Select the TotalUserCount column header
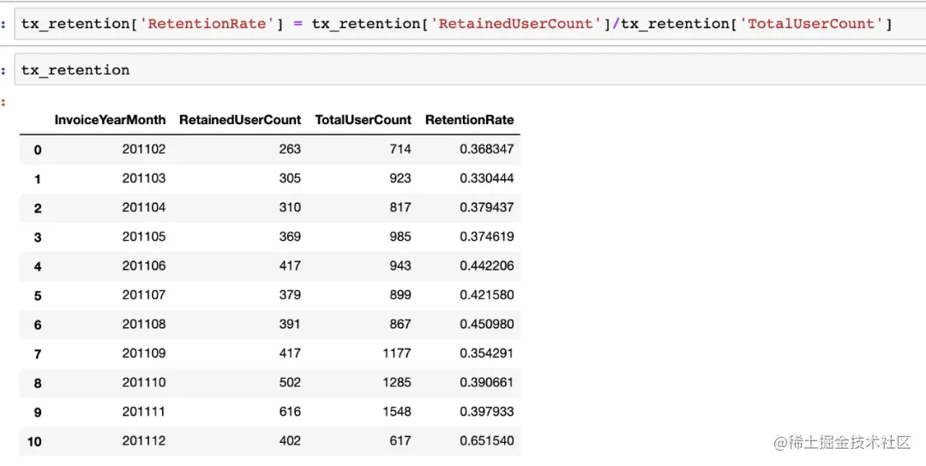The width and height of the screenshot is (926, 466). 364,120
